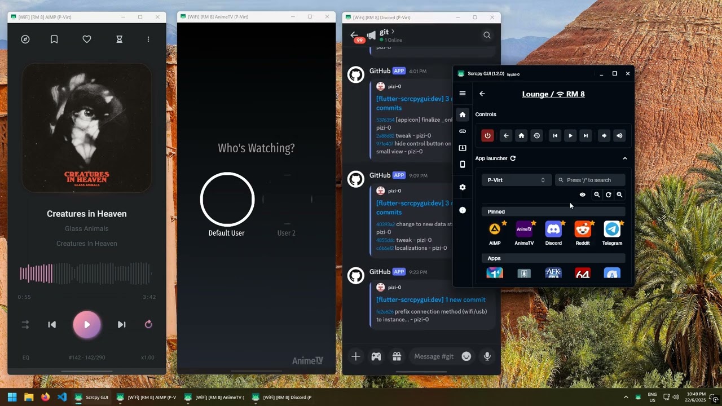Screen dimensions: 722x406
Task: Collapse the App launcher section
Action: pyautogui.click(x=625, y=158)
